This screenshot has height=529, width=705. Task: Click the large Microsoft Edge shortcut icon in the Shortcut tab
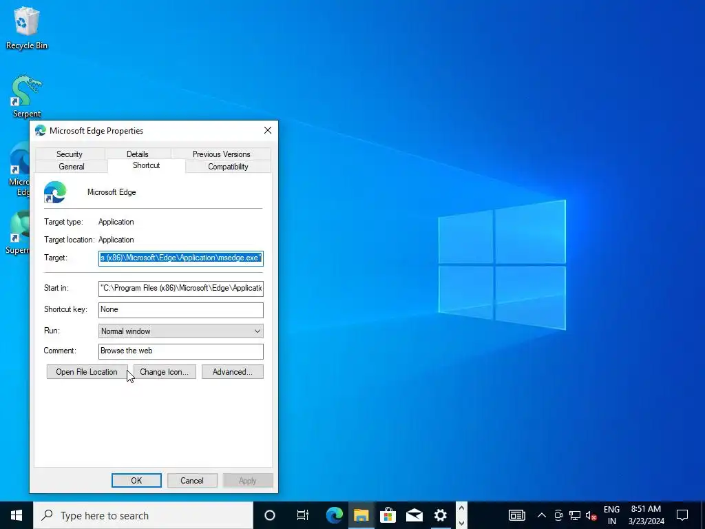(55, 192)
